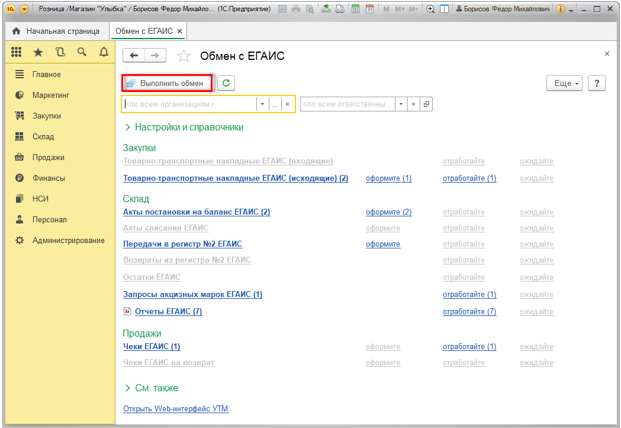Image resolution: width=621 pixels, height=428 pixels.
Task: Click отработайте (7) for reports
Action: click(469, 311)
